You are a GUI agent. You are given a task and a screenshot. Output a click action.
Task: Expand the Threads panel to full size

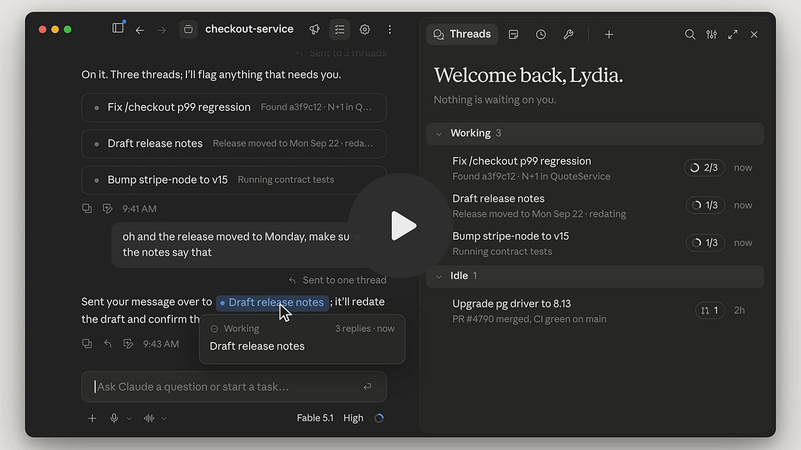click(x=733, y=34)
